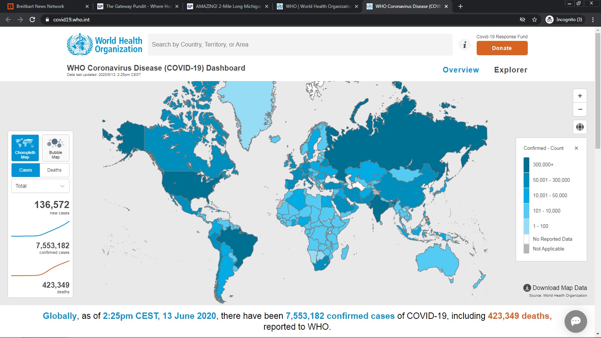This screenshot has height=338, width=601.
Task: Open the chat bubble widget
Action: (575, 321)
